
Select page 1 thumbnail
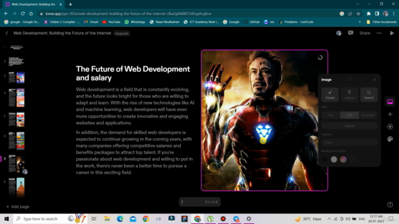pos(17,47)
